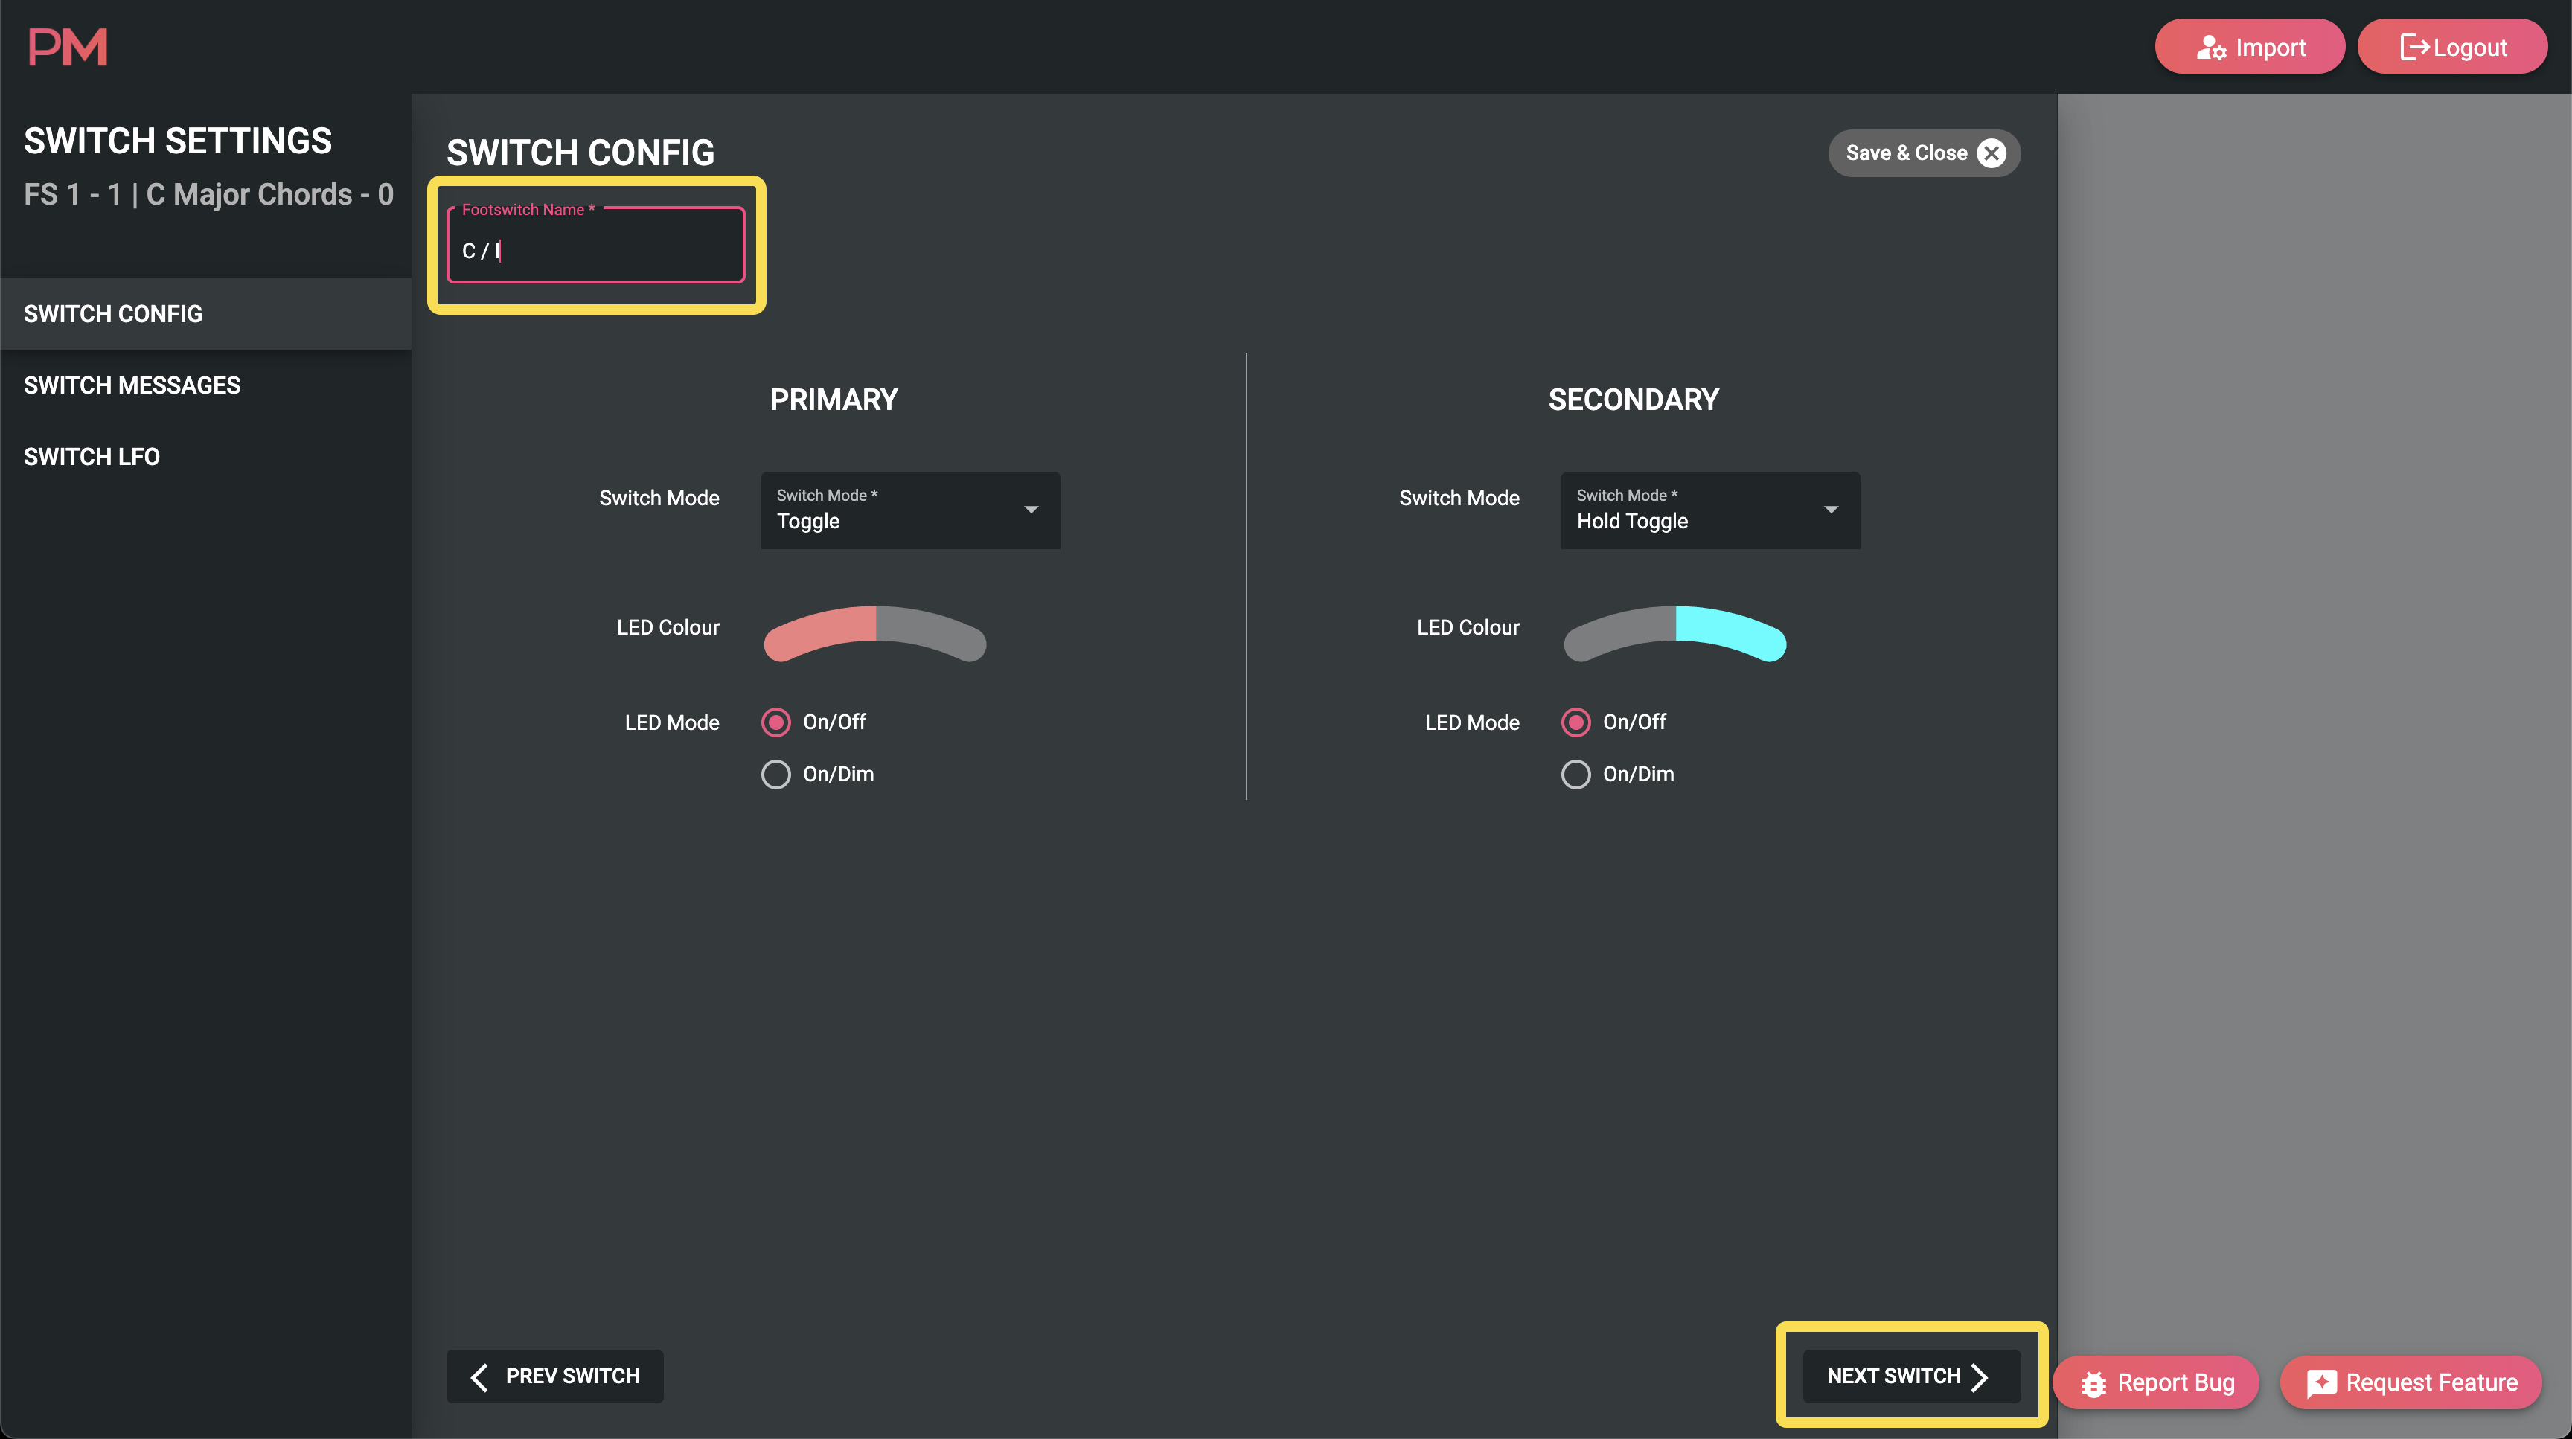Click Report Bug
The width and height of the screenshot is (2572, 1439).
2157,1383
